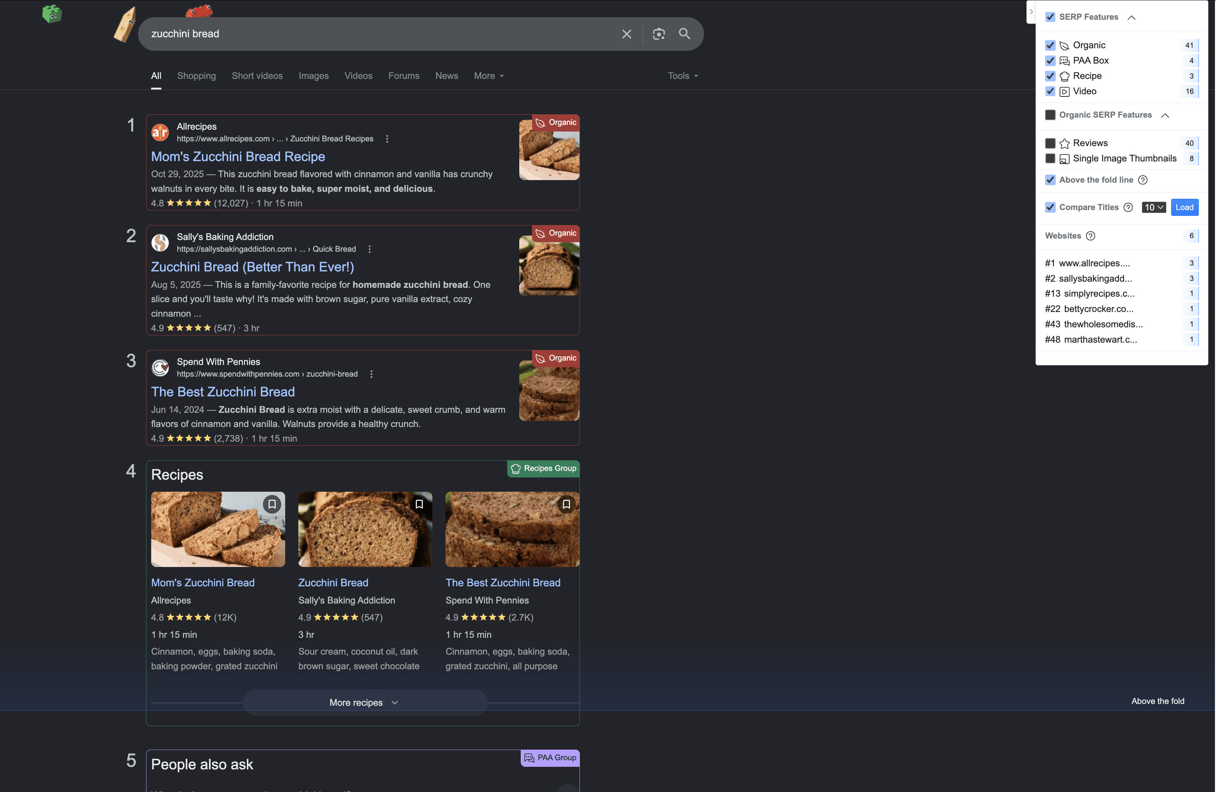The height and width of the screenshot is (792, 1216).
Task: Switch to the Videos tab
Action: click(x=358, y=76)
